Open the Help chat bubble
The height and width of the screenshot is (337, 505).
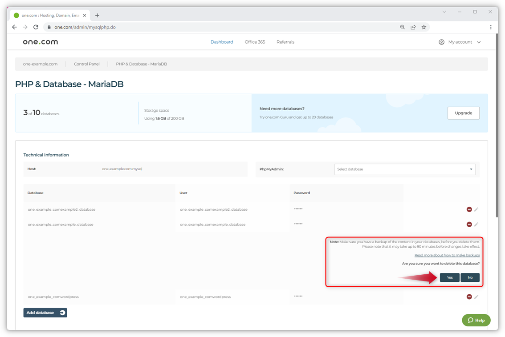476,320
